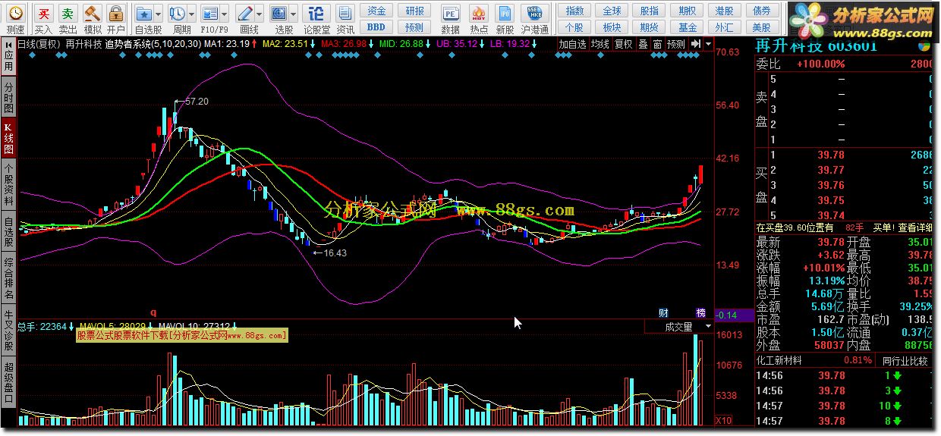Open the 买入 buy order icon

(x=44, y=14)
